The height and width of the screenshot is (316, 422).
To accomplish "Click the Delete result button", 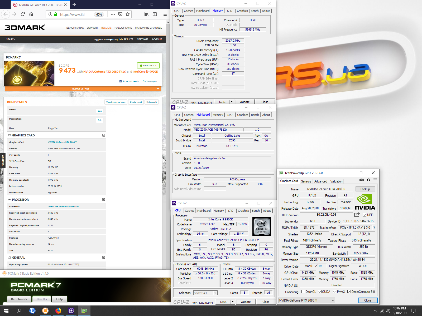I will (x=136, y=102).
